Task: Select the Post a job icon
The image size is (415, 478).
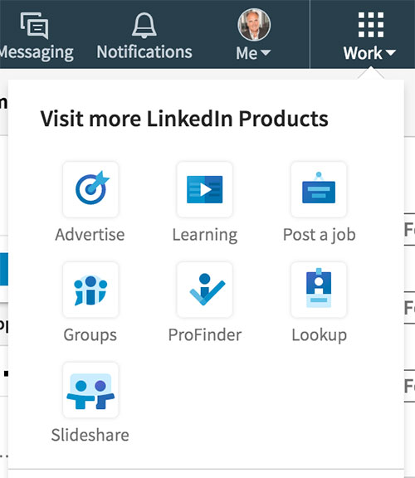Action: [x=319, y=189]
